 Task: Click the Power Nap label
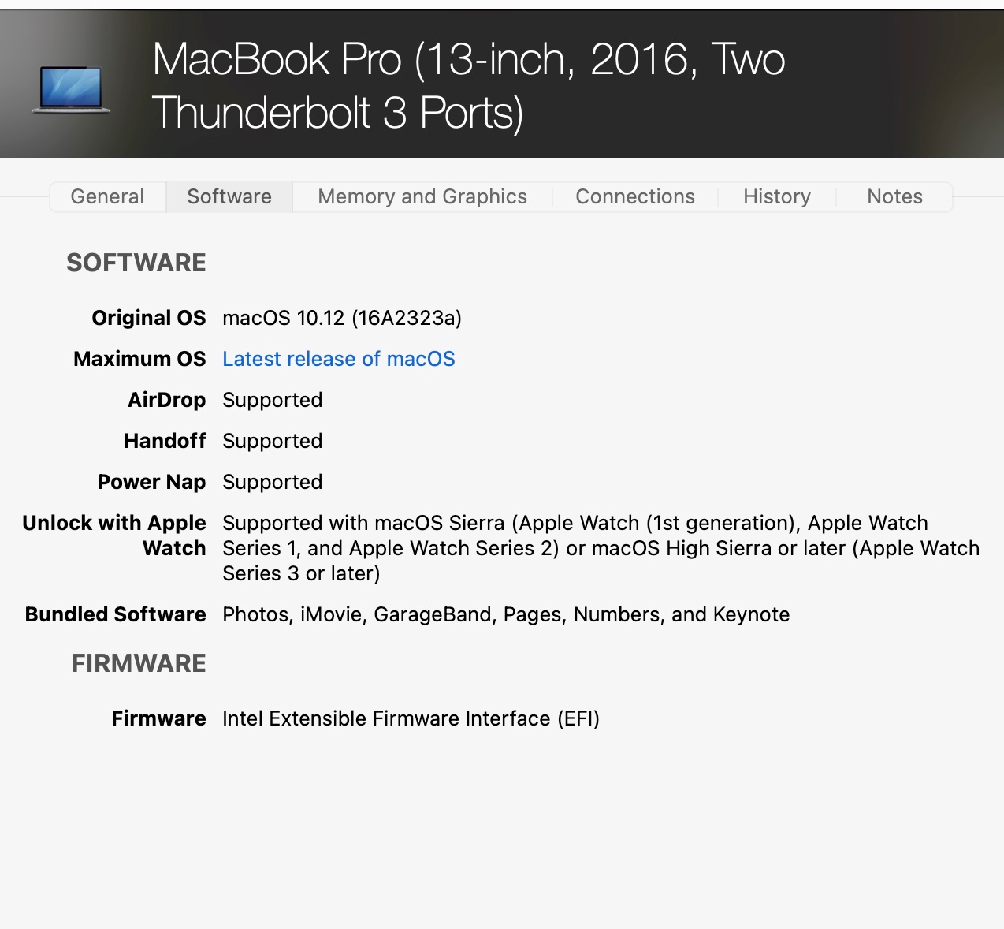point(151,482)
